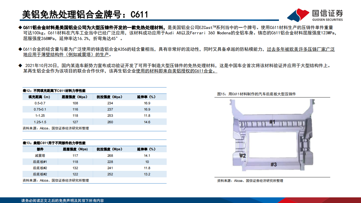The width and height of the screenshot is (361, 203).
Task: Select table title 表12:不同填充距离下C611材料力学性能
Action: pyautogui.click(x=54, y=91)
